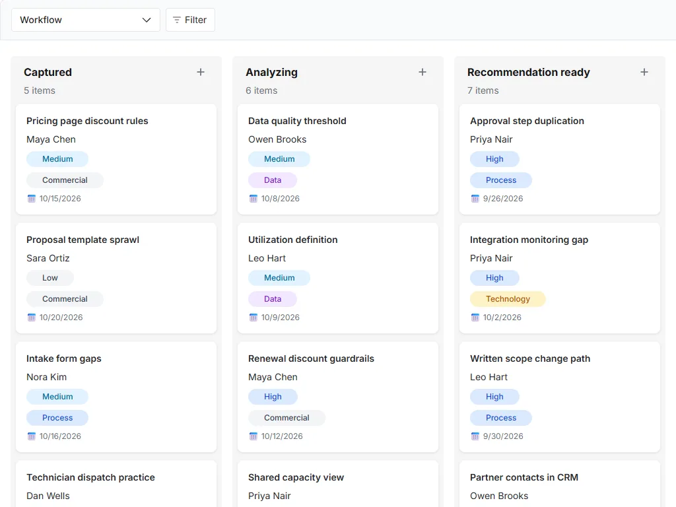Click calendar icon next to 9/26/2026

click(x=475, y=199)
